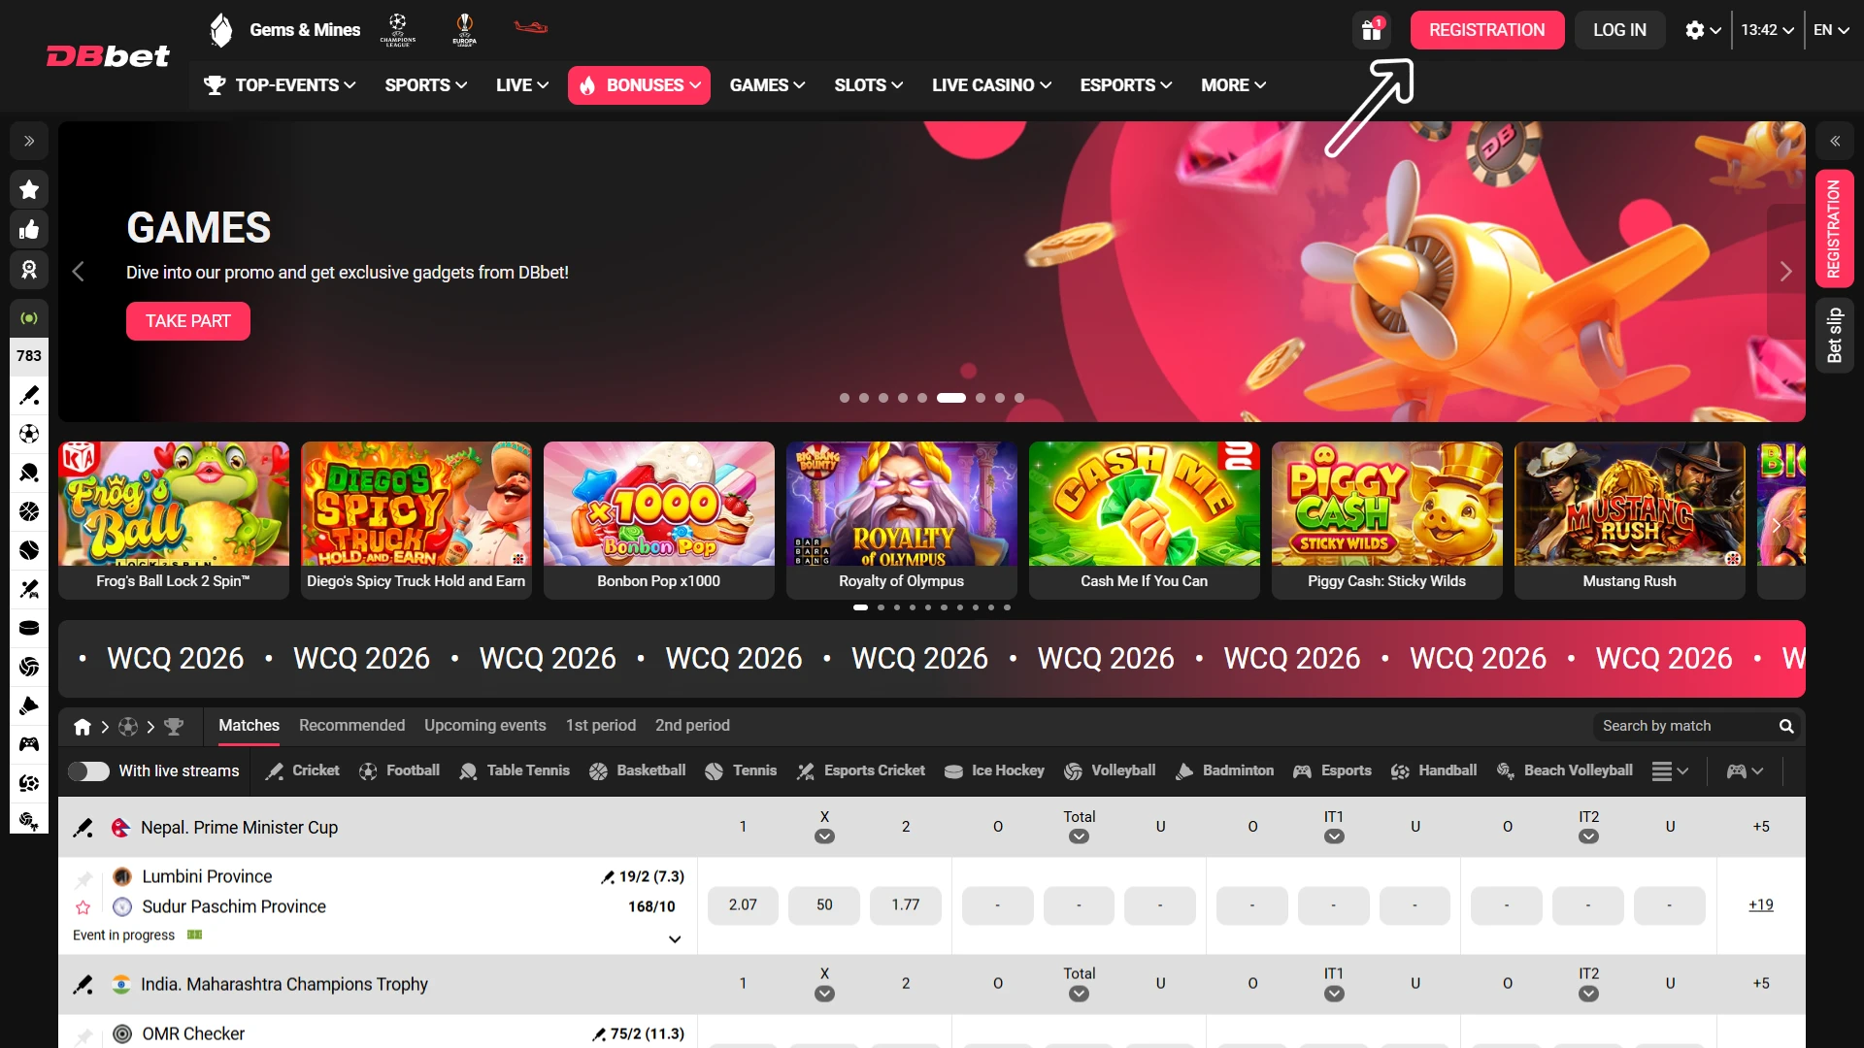Go to home icon in breadcrumb

point(83,727)
